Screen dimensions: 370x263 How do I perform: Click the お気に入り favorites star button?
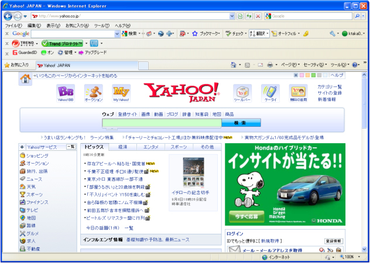click(x=16, y=65)
